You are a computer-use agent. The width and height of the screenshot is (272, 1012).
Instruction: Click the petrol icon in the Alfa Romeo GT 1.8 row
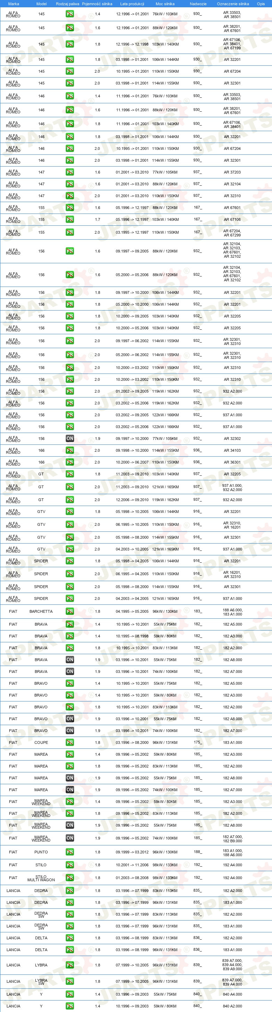click(70, 474)
